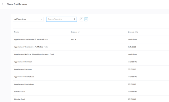The image size is (169, 102).
Task: Click the Created by column header
Action: [x=75, y=32]
